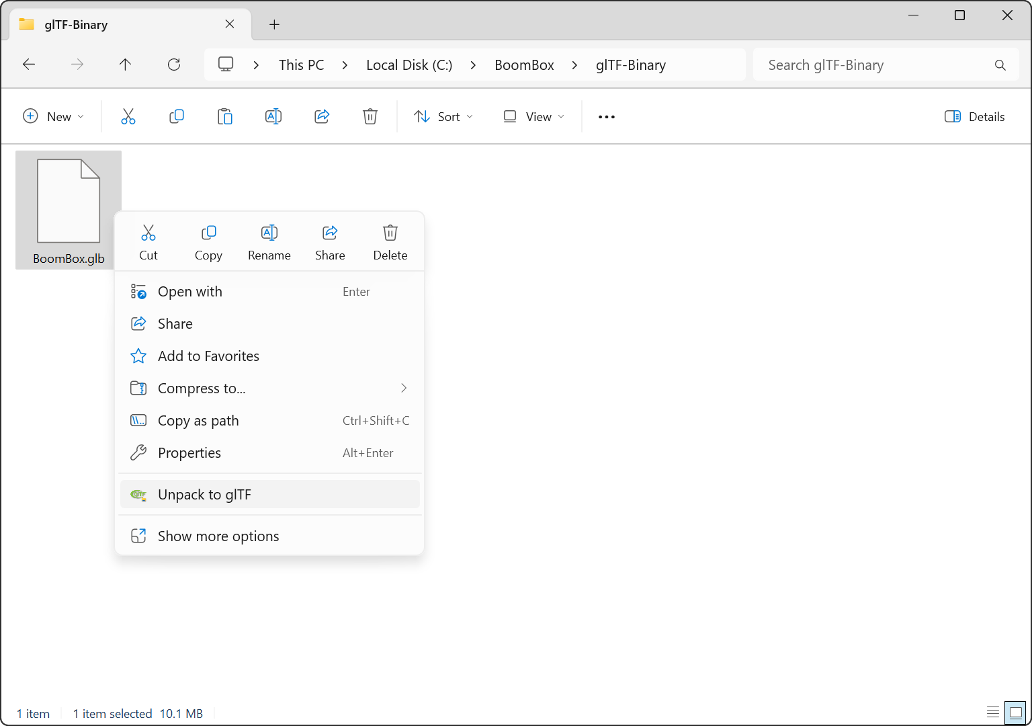Viewport: 1032px width, 726px height.
Task: Click the Delete trash icon in the toolbar
Action: point(370,117)
